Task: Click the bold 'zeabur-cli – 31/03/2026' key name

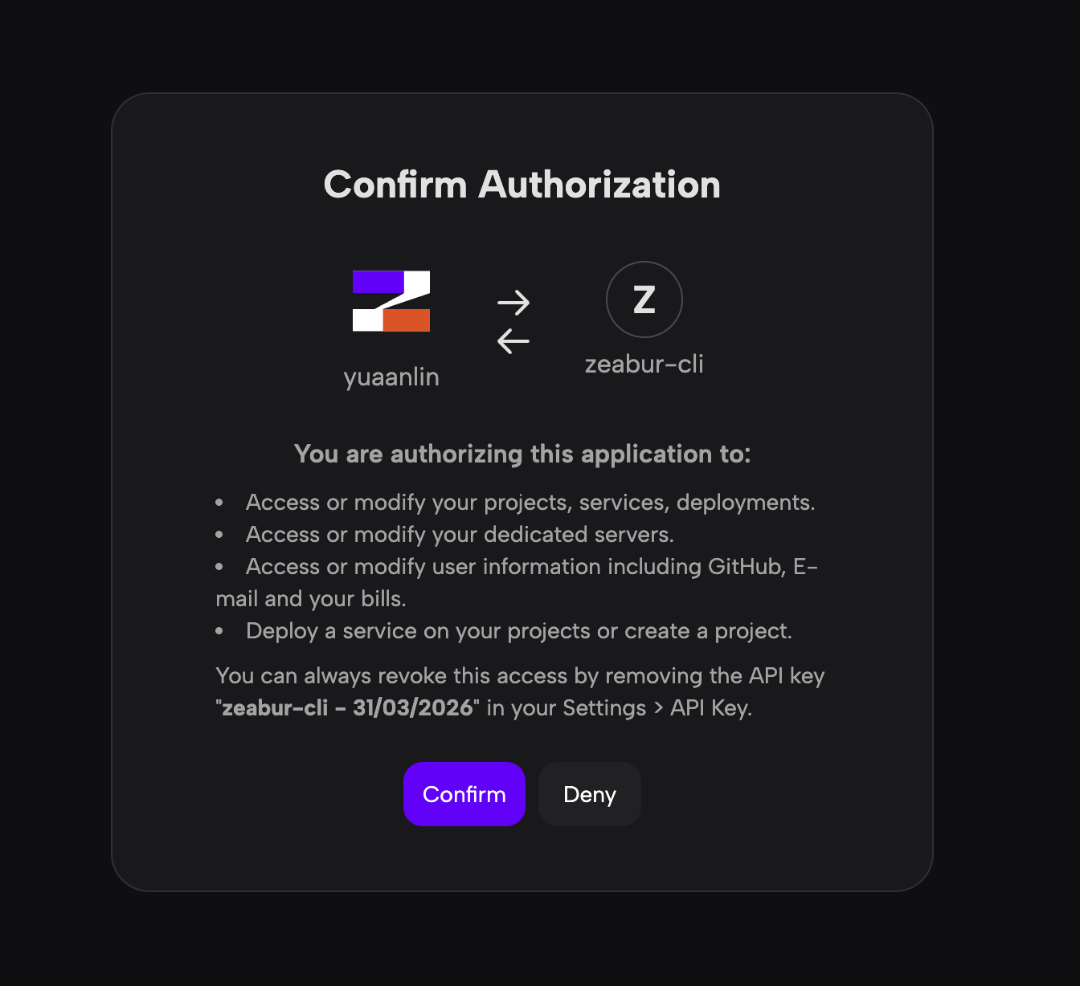Action: click(347, 707)
